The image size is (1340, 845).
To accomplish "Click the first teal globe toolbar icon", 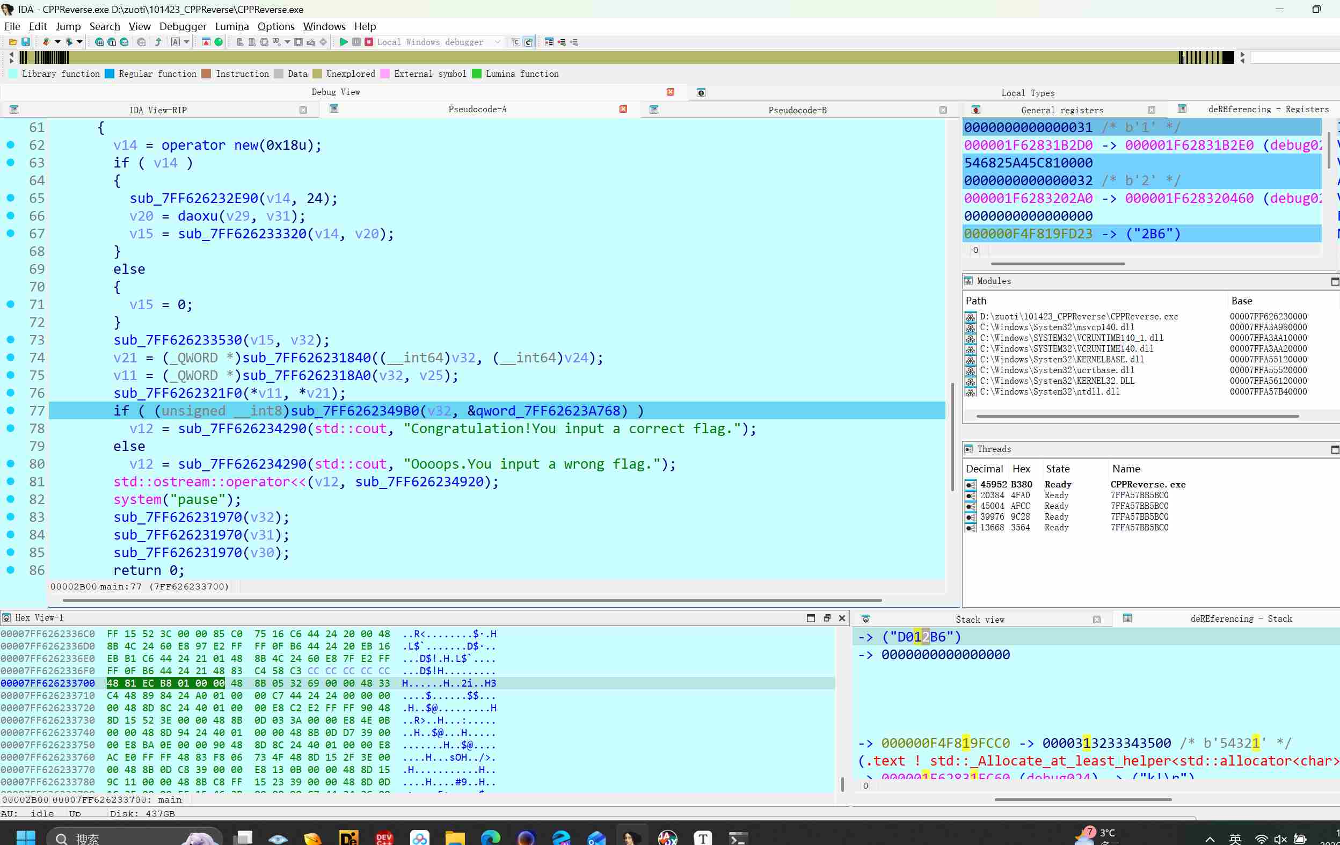I will coord(99,42).
